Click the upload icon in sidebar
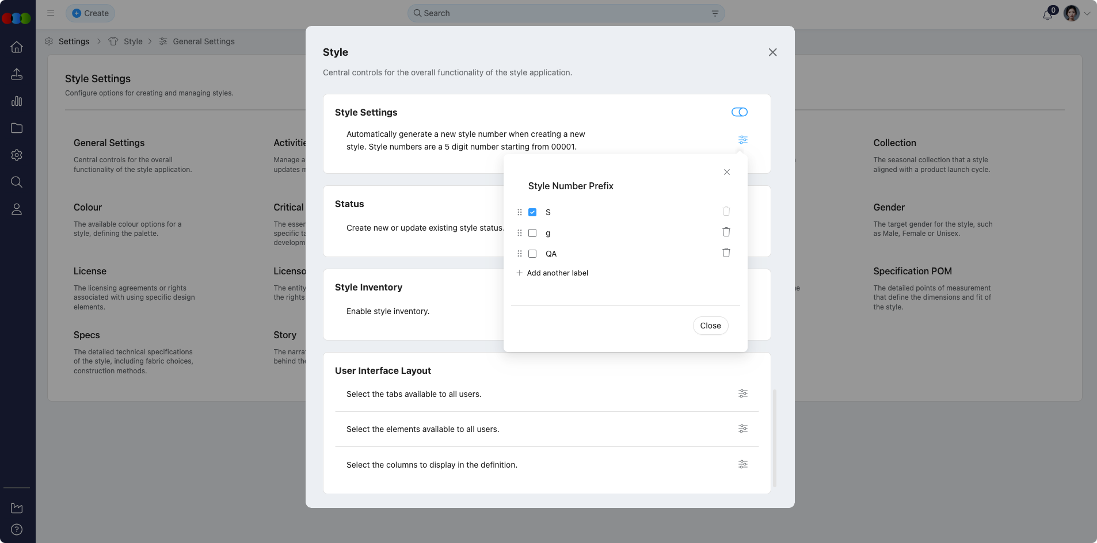The height and width of the screenshot is (543, 1097). 17,74
